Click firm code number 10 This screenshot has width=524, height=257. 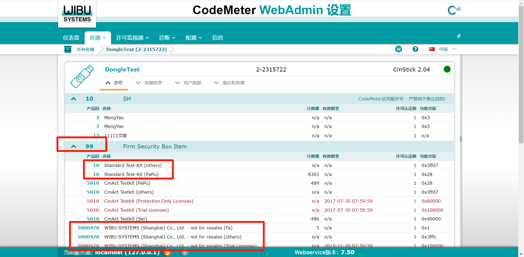point(90,99)
